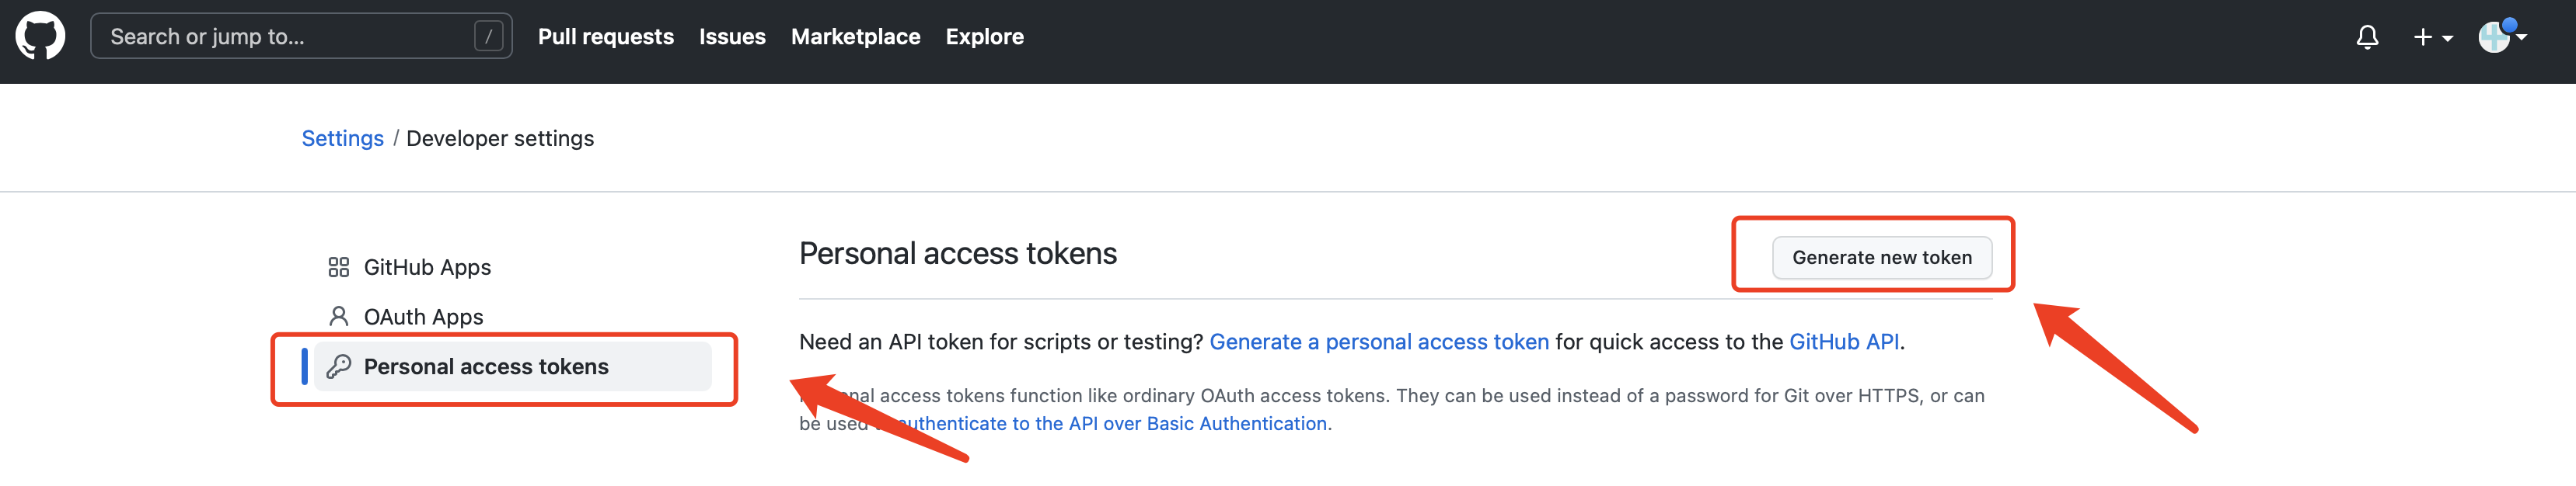Select OAuth Apps in the sidebar
The height and width of the screenshot is (486, 2576).
pos(423,316)
